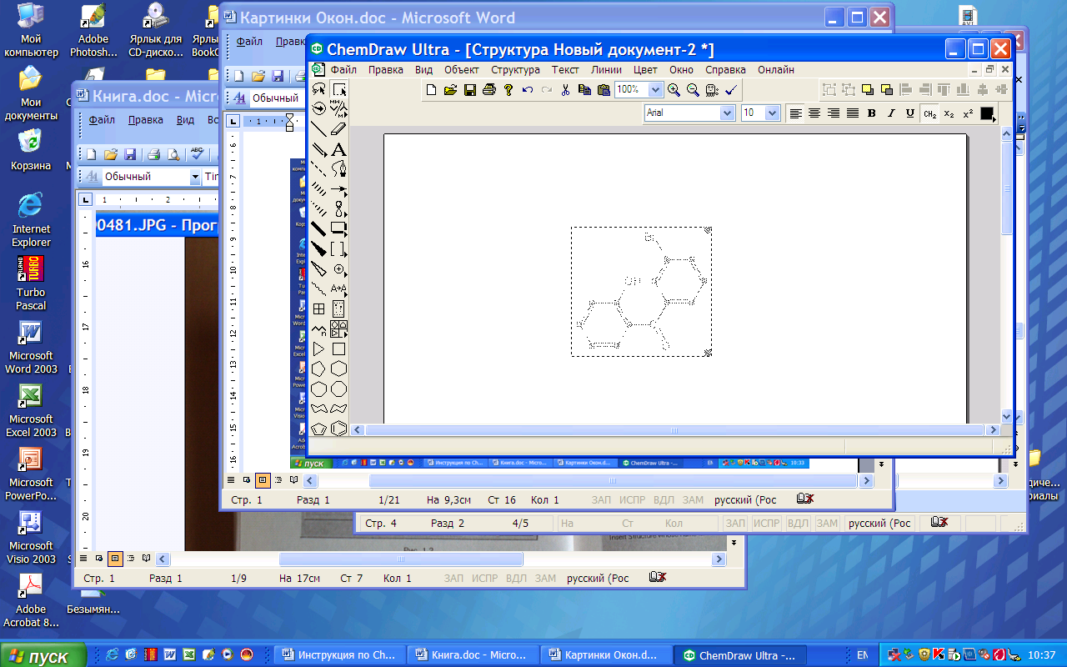The width and height of the screenshot is (1067, 667).
Task: Select the Eraser tool
Action: point(338,128)
